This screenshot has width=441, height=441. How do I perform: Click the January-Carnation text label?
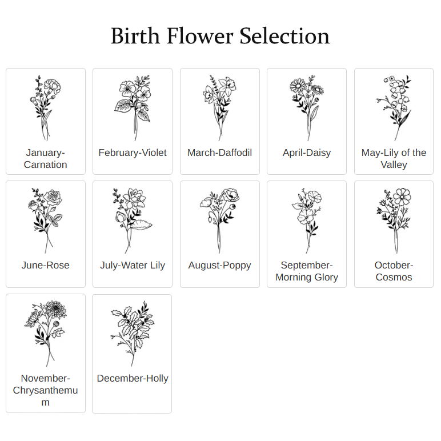point(46,159)
